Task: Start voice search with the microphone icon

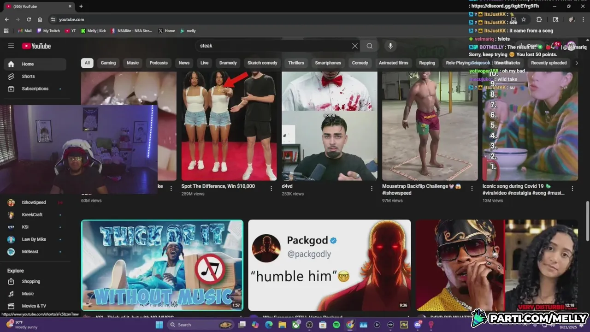Action: tap(390, 46)
